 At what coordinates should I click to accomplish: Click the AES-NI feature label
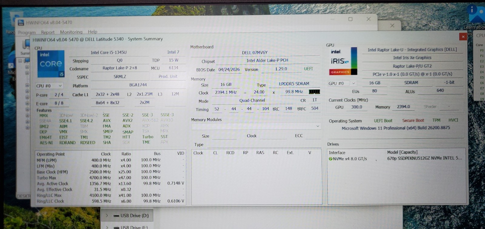pos(46,143)
